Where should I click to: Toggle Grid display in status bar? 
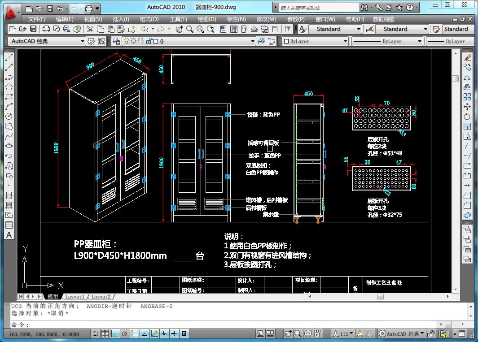[105, 334]
